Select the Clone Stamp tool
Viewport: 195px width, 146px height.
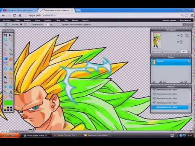click(11, 59)
